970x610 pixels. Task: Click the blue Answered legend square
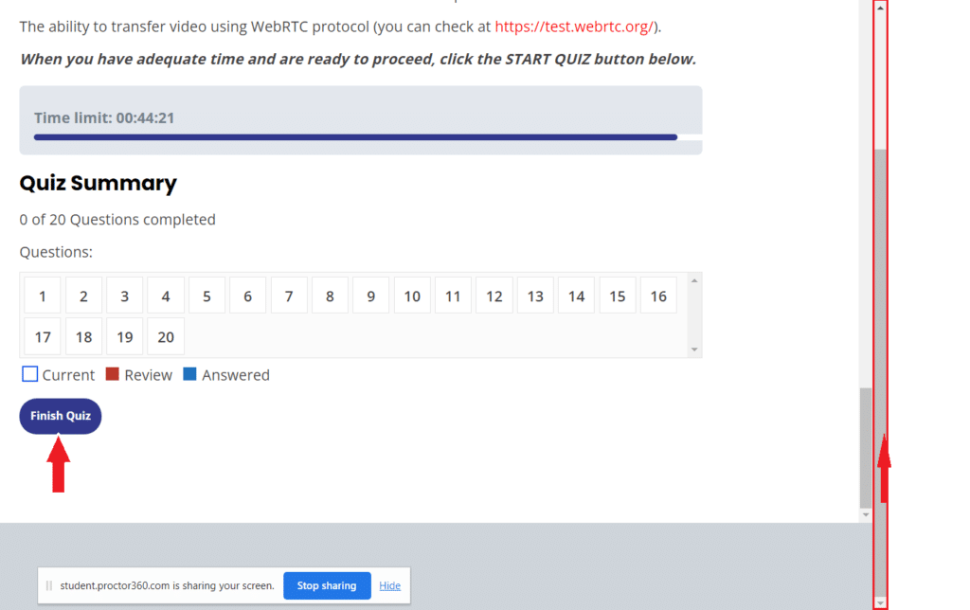point(189,374)
